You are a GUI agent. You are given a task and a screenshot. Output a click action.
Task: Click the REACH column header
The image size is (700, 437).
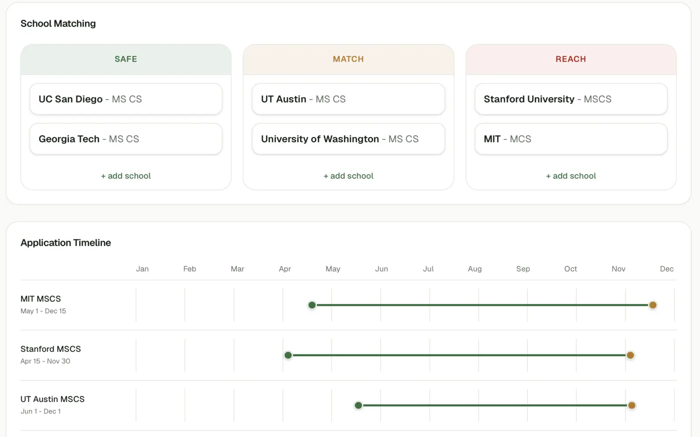tap(571, 59)
